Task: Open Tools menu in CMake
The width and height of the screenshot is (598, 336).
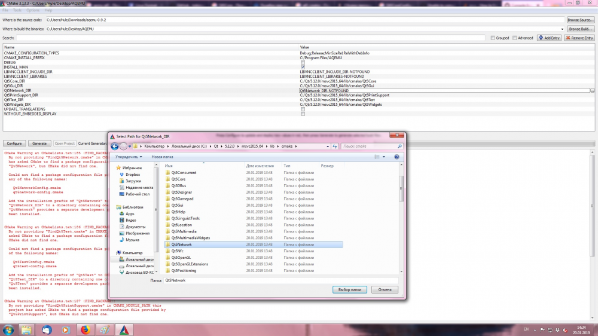Action: tap(17, 10)
